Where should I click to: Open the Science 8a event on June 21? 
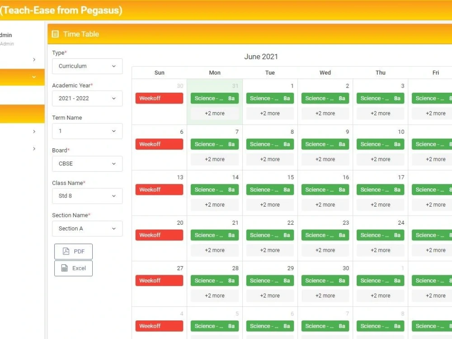(x=214, y=235)
